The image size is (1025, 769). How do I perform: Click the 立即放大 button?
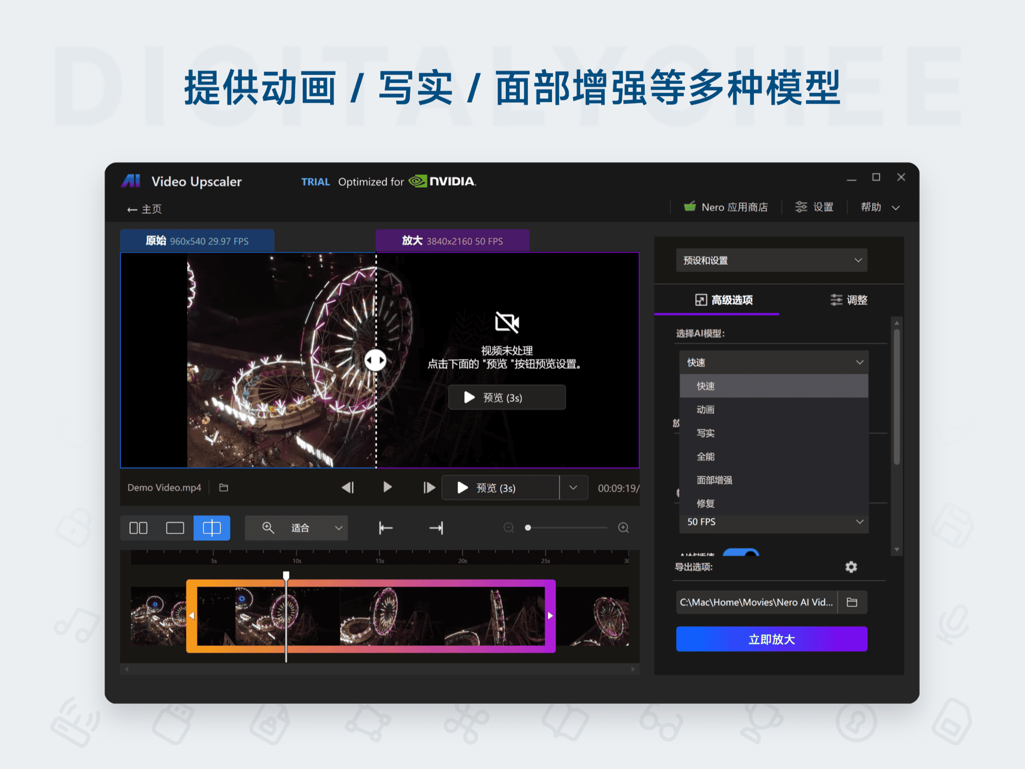[771, 639]
